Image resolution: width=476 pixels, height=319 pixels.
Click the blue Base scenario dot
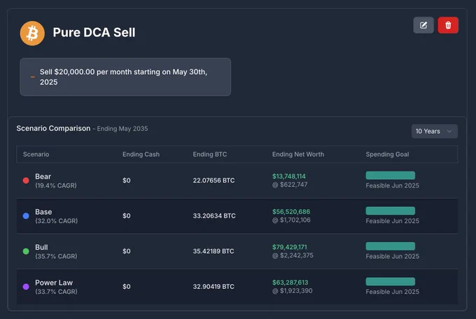pos(26,215)
